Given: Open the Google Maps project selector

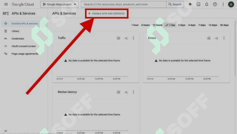Looking at the screenshot, I should coord(59,4).
